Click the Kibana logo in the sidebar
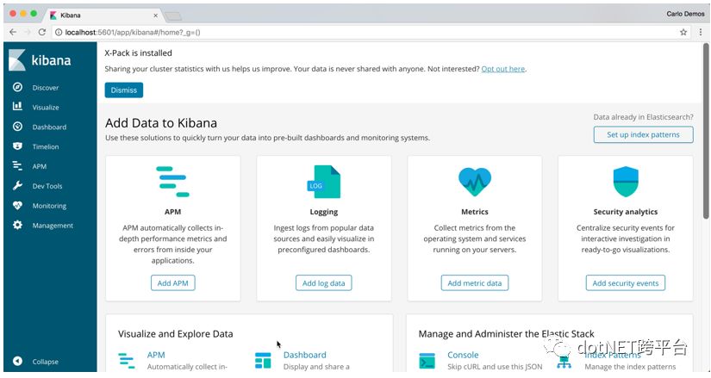The image size is (711, 378). pyautogui.click(x=40, y=60)
